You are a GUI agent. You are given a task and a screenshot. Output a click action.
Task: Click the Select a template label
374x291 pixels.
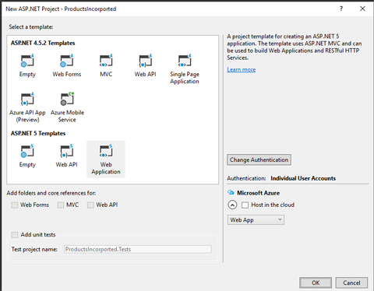tap(31, 26)
